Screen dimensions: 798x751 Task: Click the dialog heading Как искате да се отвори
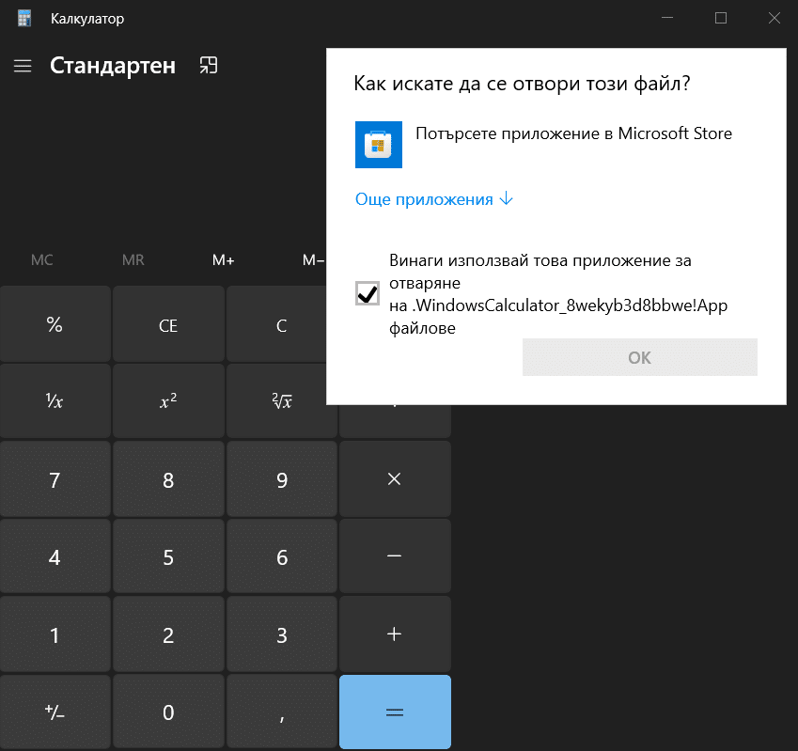point(522,84)
